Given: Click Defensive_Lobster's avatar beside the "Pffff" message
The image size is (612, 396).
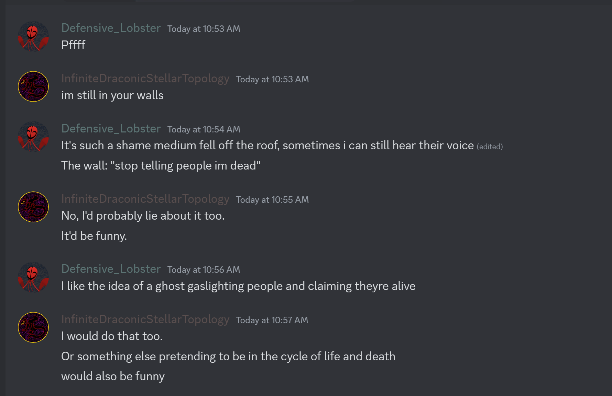Looking at the screenshot, I should click(33, 36).
